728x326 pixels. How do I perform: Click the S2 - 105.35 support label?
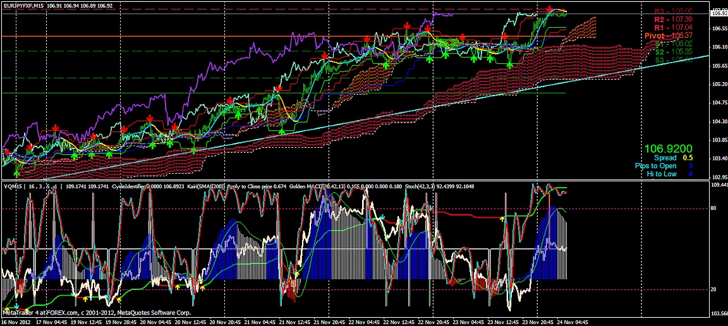click(x=673, y=52)
